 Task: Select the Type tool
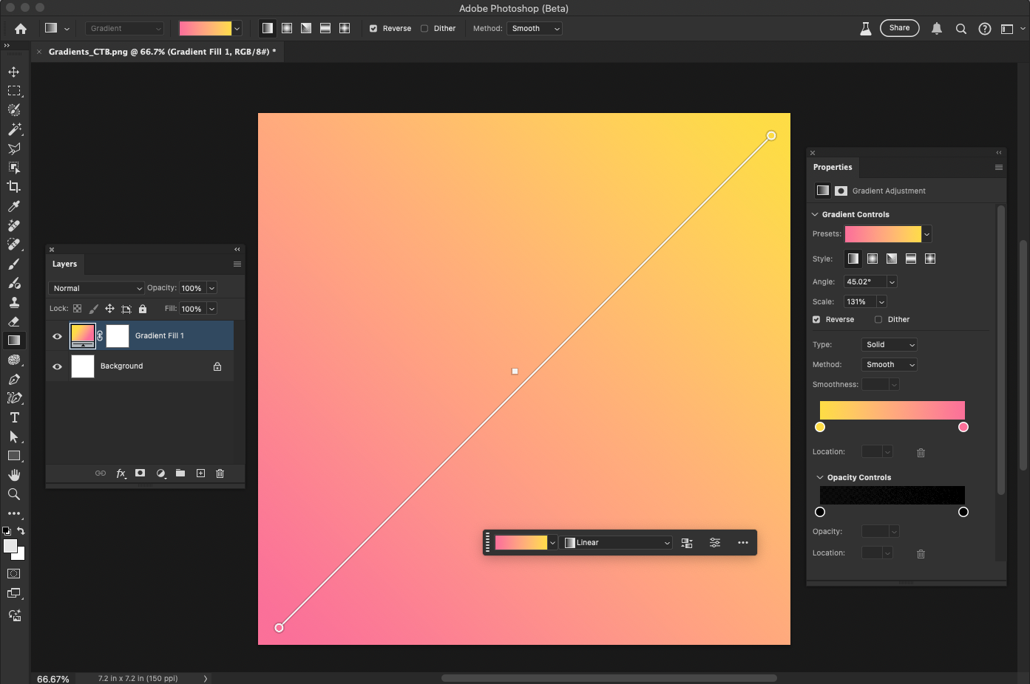(x=13, y=417)
